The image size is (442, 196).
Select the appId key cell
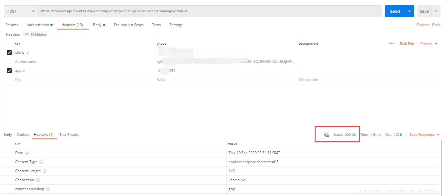[x=84, y=71]
